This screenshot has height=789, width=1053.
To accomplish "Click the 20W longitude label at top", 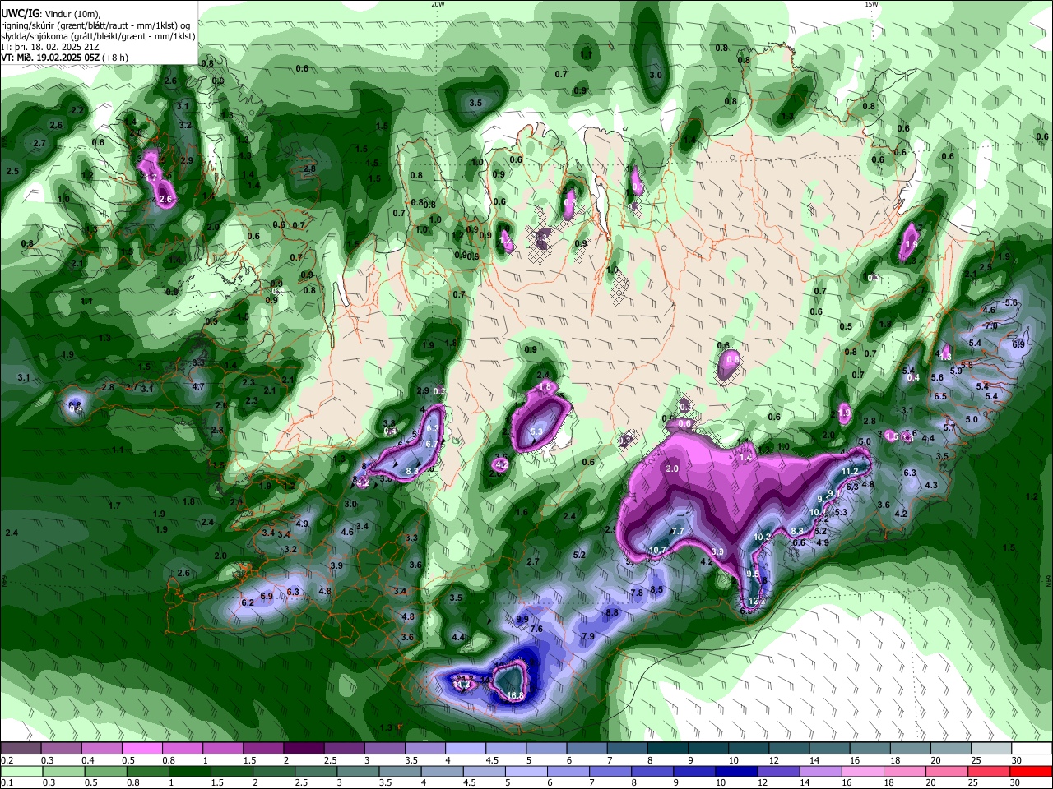I will click(x=438, y=3).
